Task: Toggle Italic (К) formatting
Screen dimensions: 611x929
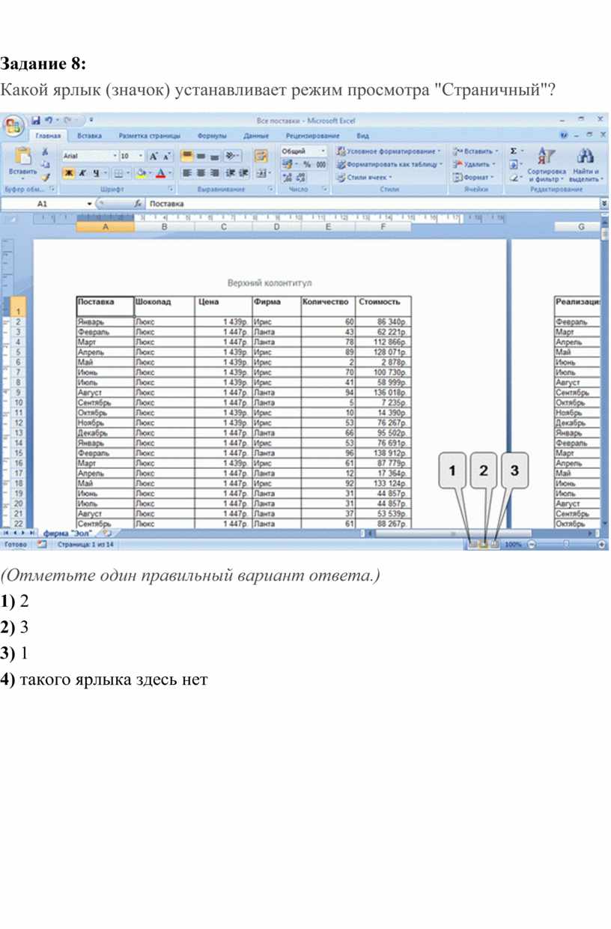Action: pyautogui.click(x=82, y=173)
